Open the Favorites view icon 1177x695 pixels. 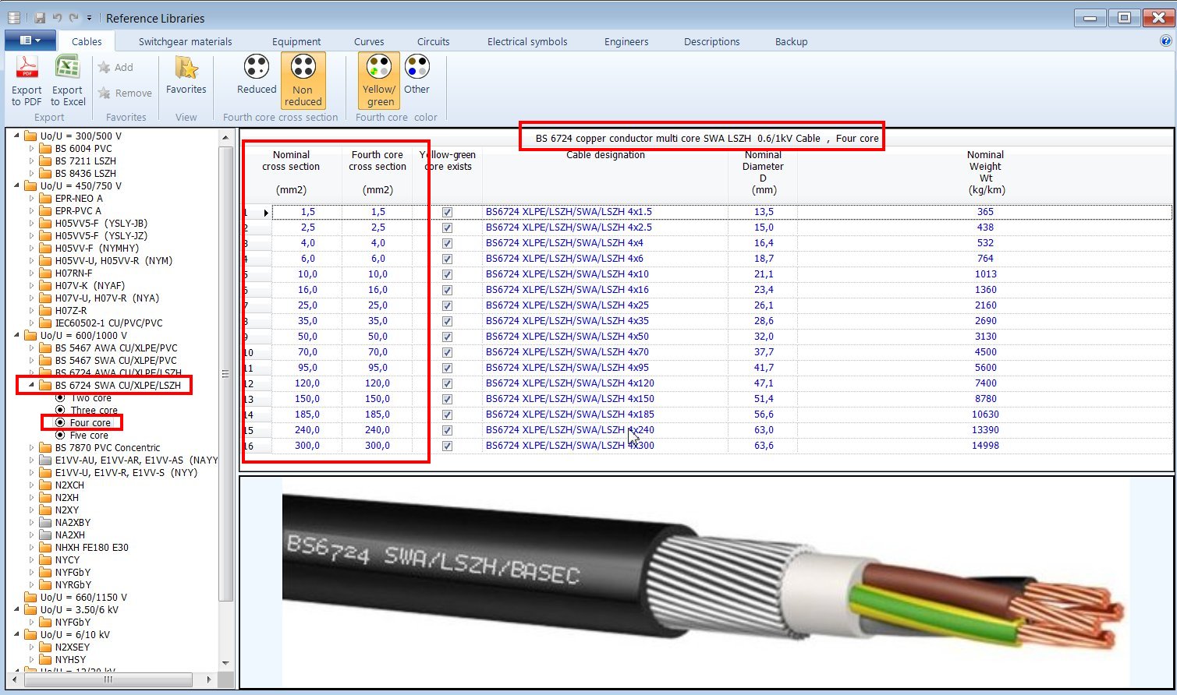[x=186, y=78]
